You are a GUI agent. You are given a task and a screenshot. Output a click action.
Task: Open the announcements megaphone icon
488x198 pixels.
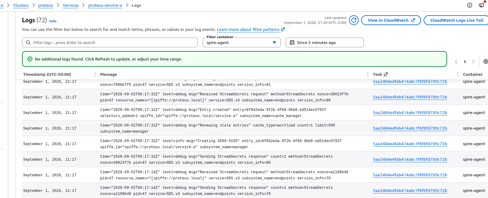481,5
